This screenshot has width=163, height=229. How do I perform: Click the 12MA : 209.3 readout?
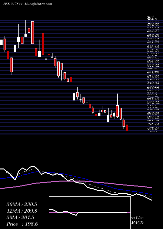pos(22,211)
